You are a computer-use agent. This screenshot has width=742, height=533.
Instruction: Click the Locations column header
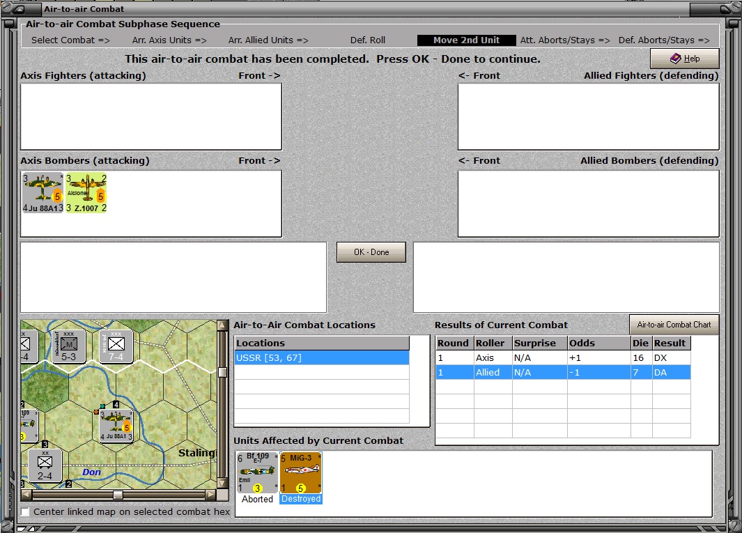[322, 343]
